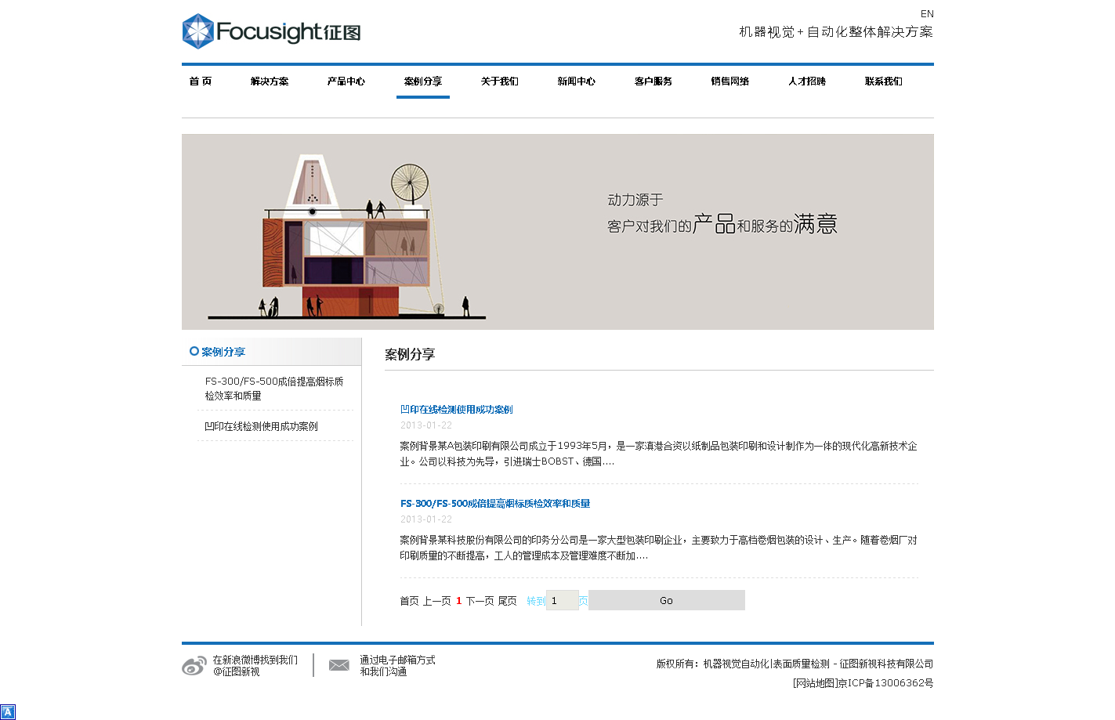The height and width of the screenshot is (720, 1115).
Task: Click 下一页 pagination link
Action: (x=480, y=601)
